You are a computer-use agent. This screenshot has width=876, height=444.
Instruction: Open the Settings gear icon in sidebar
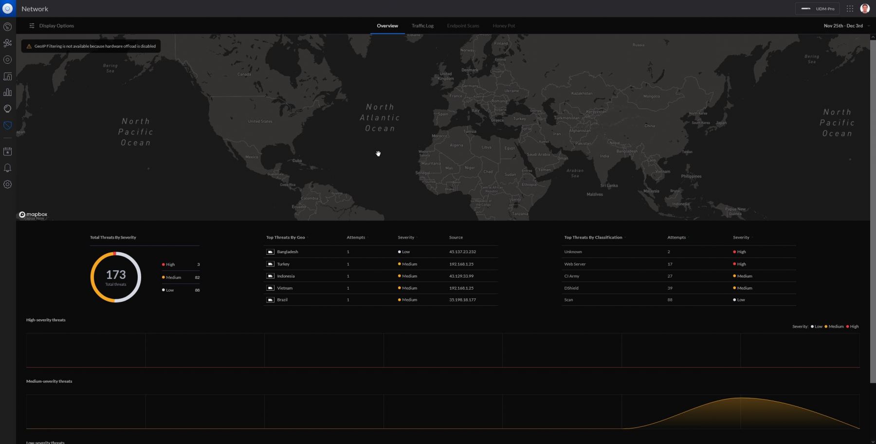coord(7,185)
